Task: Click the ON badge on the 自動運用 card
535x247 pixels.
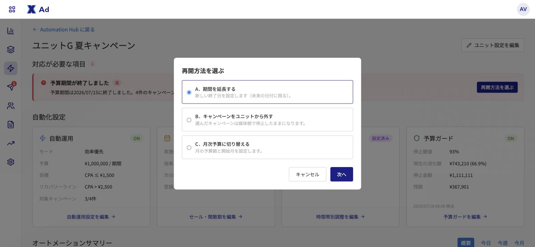Action: pyautogui.click(x=136, y=138)
